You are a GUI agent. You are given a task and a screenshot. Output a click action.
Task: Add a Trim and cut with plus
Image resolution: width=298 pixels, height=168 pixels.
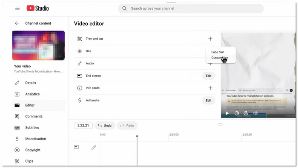[x=210, y=39]
